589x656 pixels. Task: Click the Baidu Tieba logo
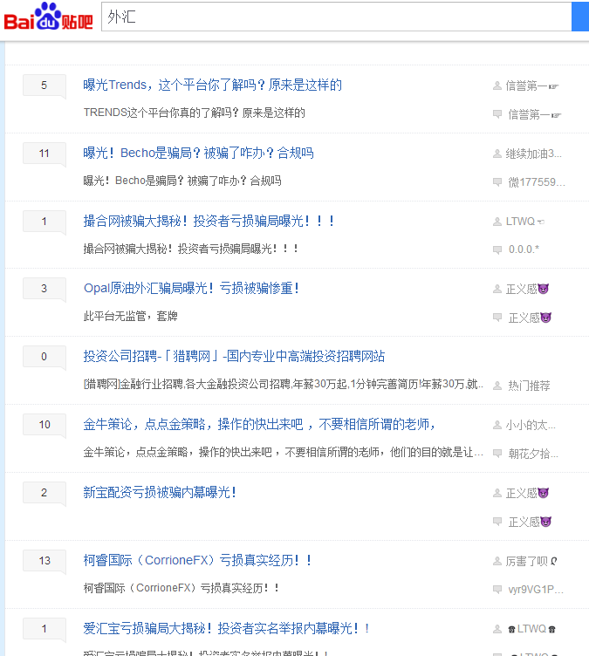[49, 17]
